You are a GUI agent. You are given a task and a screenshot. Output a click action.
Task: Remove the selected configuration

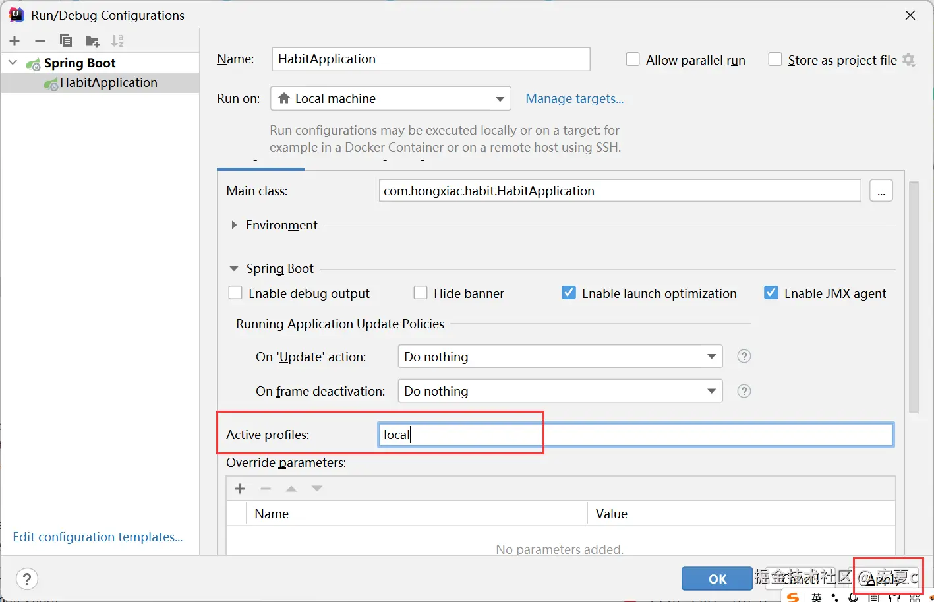(x=40, y=41)
